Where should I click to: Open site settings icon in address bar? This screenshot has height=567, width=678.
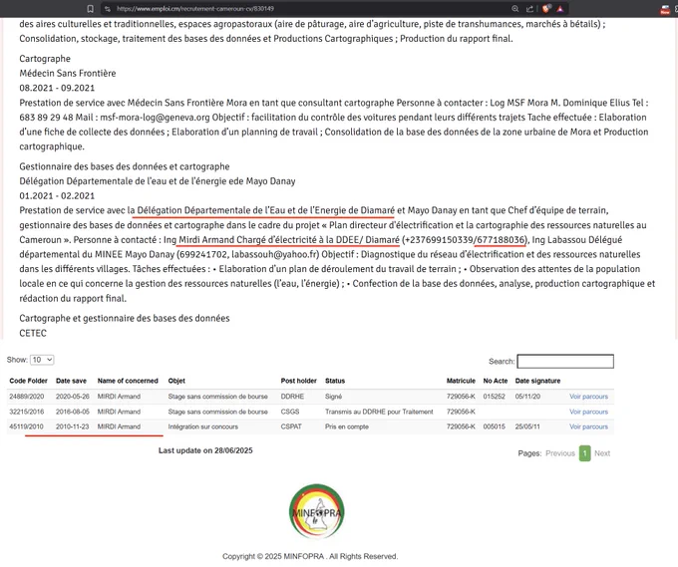point(108,9)
